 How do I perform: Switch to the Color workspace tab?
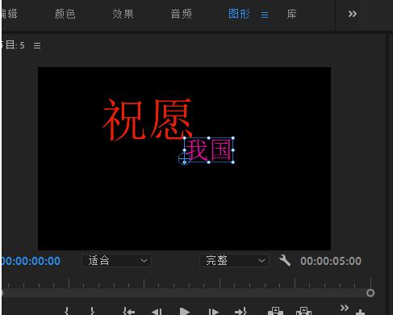[65, 14]
